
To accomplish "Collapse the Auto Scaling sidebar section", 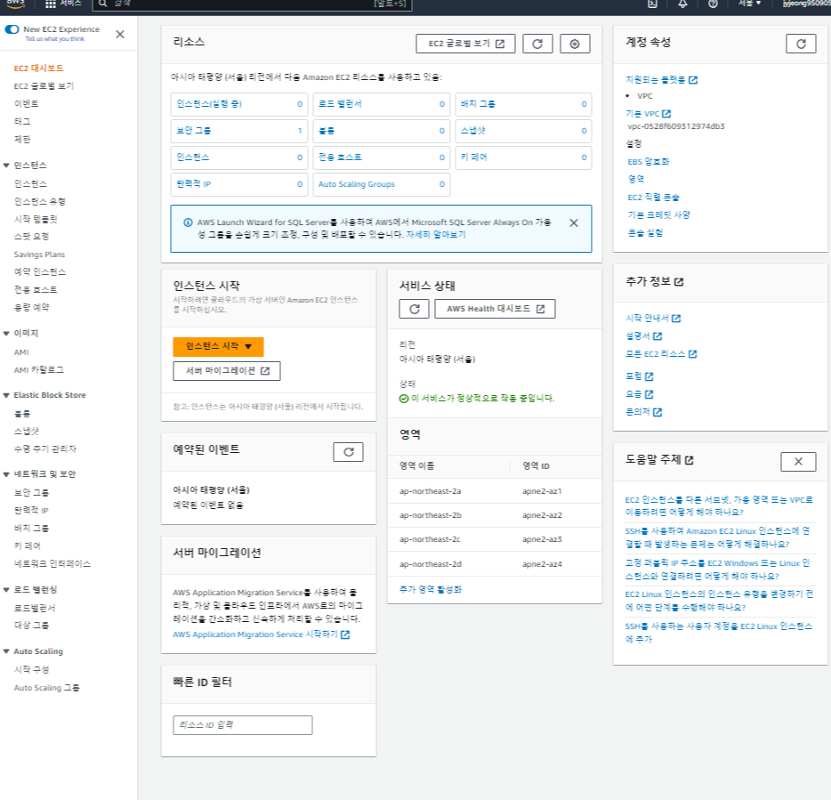I will (6, 651).
